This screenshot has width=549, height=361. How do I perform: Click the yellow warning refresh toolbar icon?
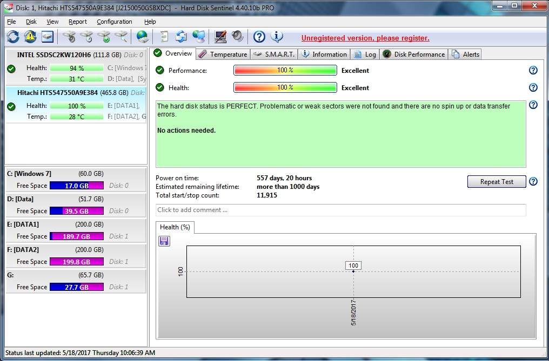coord(30,37)
